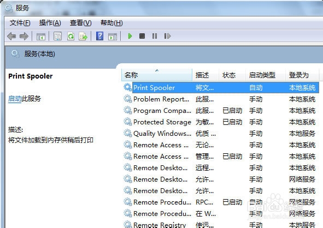This screenshot has width=323, height=228.
Task: Click the 服务(本地) header label
Action: click(39, 54)
